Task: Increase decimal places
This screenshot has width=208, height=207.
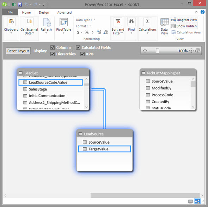Action: (99, 32)
